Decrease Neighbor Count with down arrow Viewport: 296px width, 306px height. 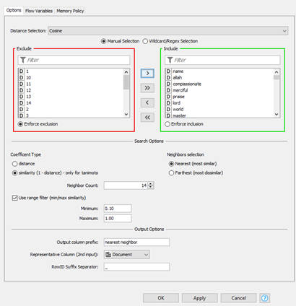(151, 187)
